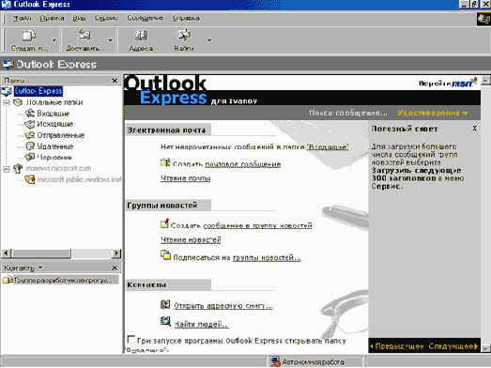The image size is (491, 368).
Task: Click the open address book icon
Action: pos(165,304)
